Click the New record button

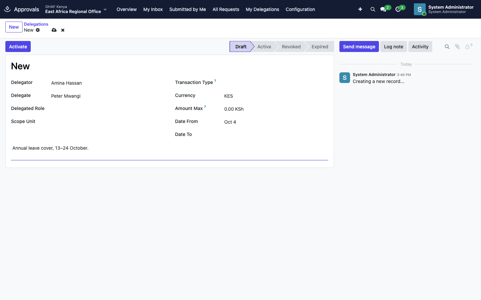[x=14, y=27]
